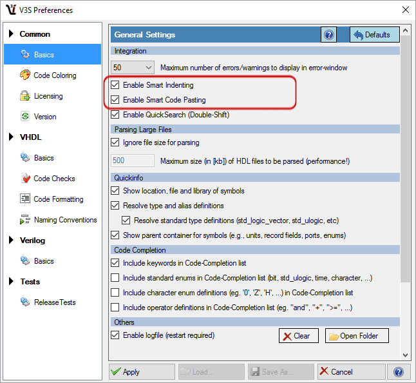416x383 pixels.
Task: Disable QuickSearch (Double-Shift) checkbox
Action: pos(115,115)
